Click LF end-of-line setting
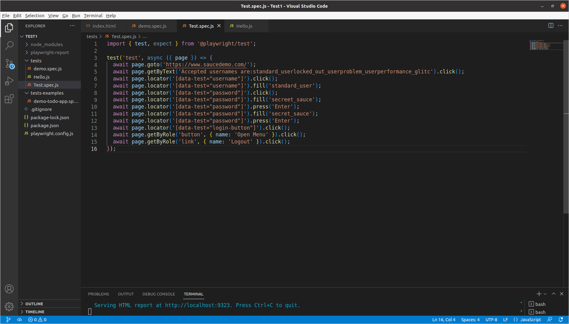Viewport: 569px width, 324px height. pos(505,320)
